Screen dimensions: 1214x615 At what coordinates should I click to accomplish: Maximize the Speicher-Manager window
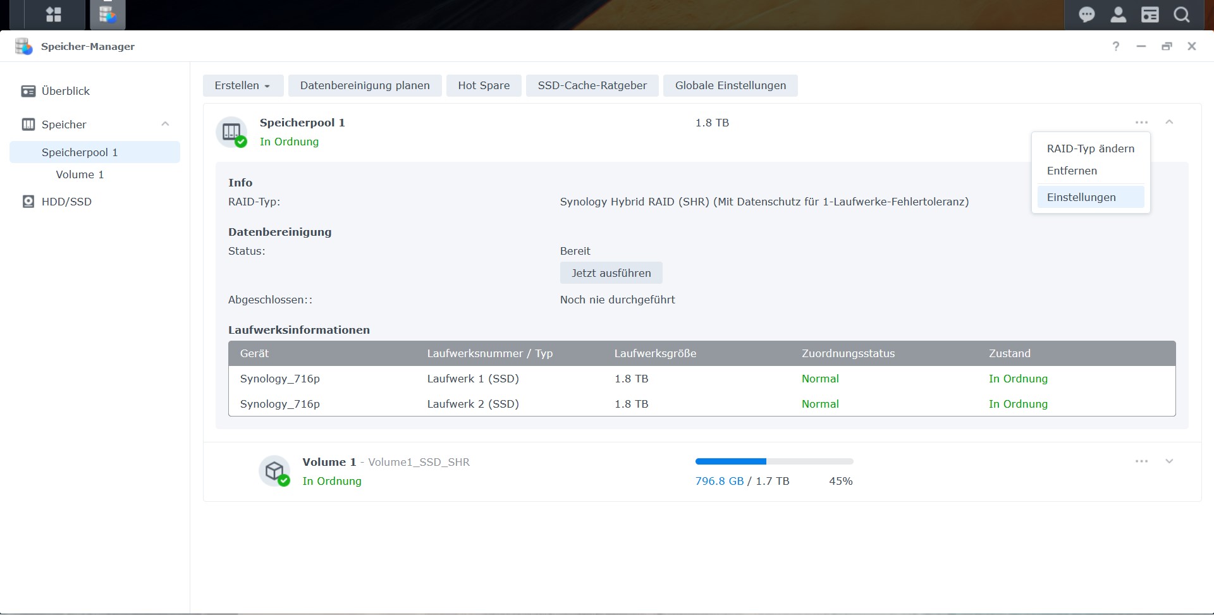[x=1167, y=46]
